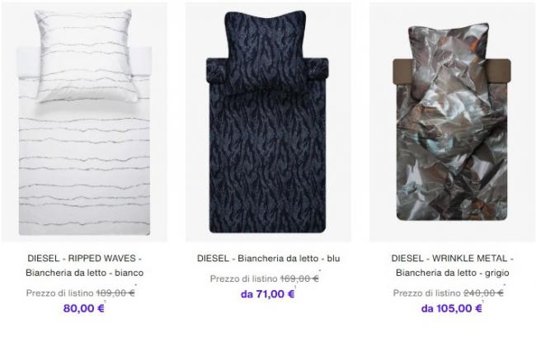The image size is (536, 337).
Task: Click the 'Biancheria da letto - bianco' text
Action: click(84, 273)
